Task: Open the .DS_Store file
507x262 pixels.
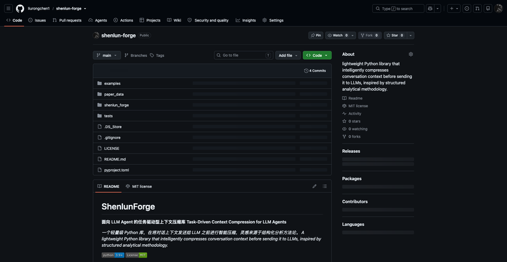Action: pos(113,127)
